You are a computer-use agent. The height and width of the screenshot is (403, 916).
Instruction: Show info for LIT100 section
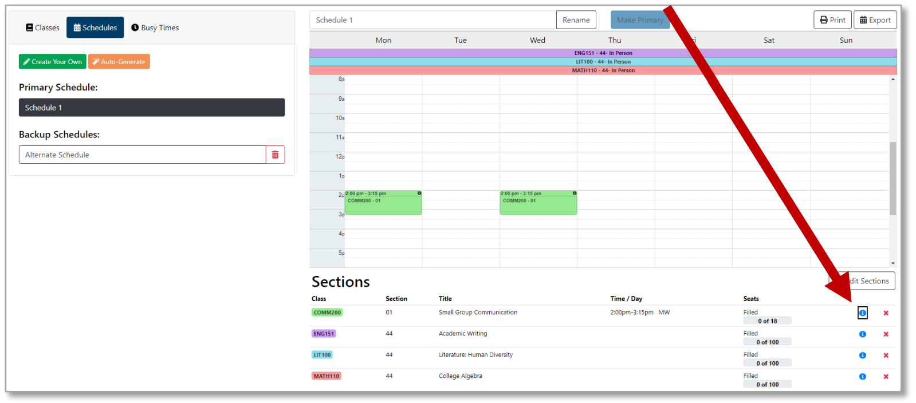[862, 355]
